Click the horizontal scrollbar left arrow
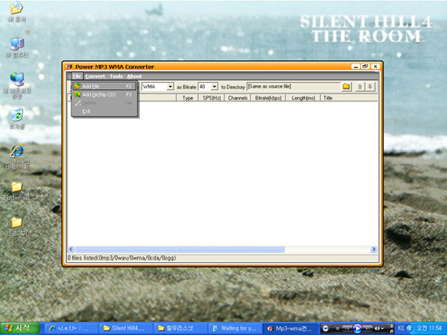Image resolution: width=447 pixels, height=335 pixels. click(72, 249)
